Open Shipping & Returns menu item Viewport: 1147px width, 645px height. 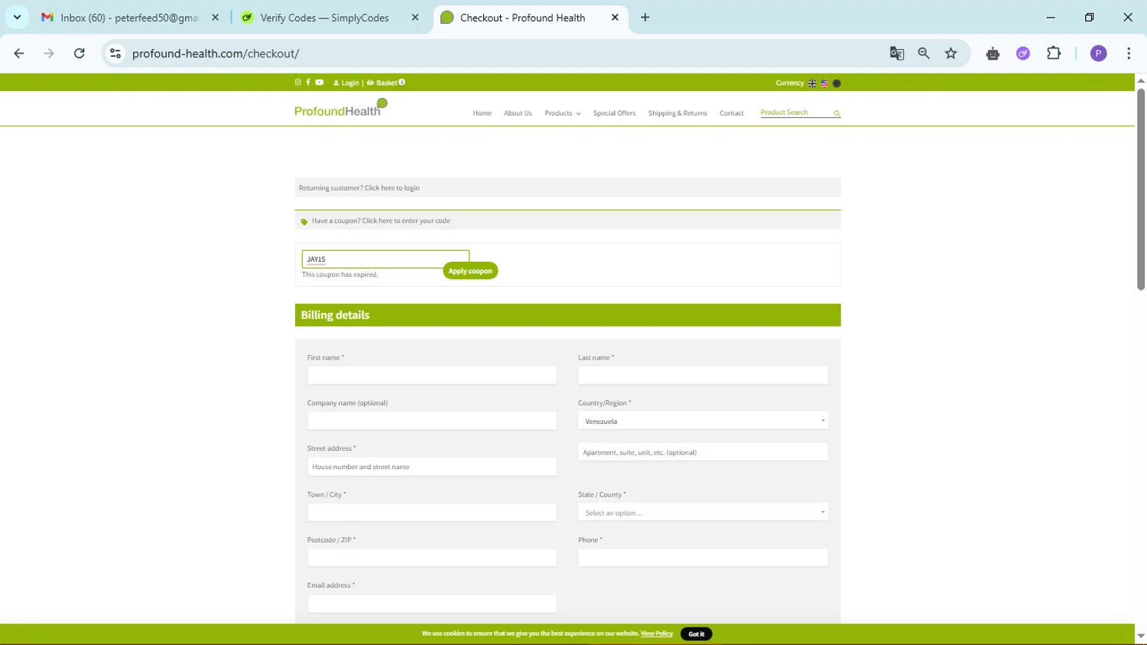point(677,113)
